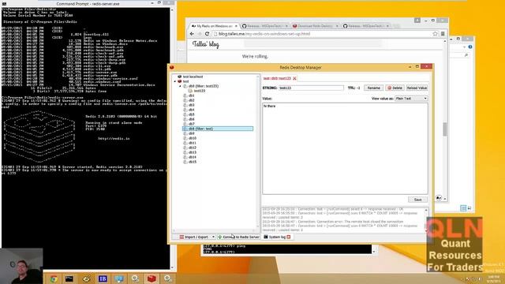The width and height of the screenshot is (505, 284).
Task: Select database db14 in the tree
Action: click(x=193, y=157)
